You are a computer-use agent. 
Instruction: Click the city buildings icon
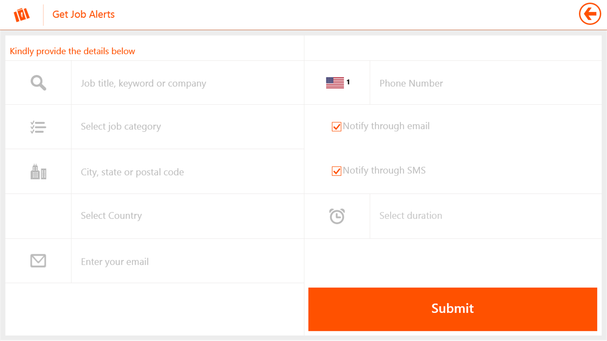[x=38, y=172]
